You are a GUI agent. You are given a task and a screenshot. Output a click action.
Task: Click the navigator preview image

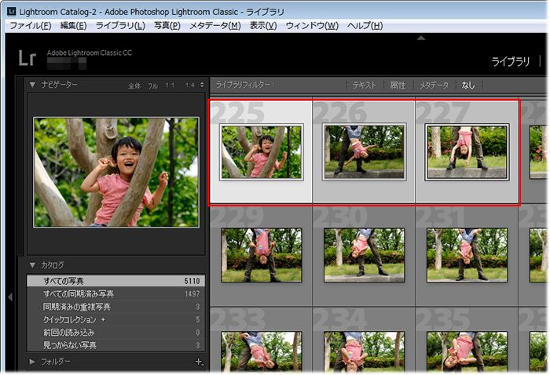click(116, 173)
